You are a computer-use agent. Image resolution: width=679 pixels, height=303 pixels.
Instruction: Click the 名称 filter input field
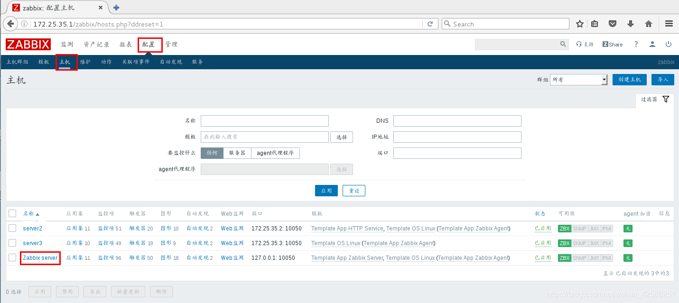click(265, 121)
